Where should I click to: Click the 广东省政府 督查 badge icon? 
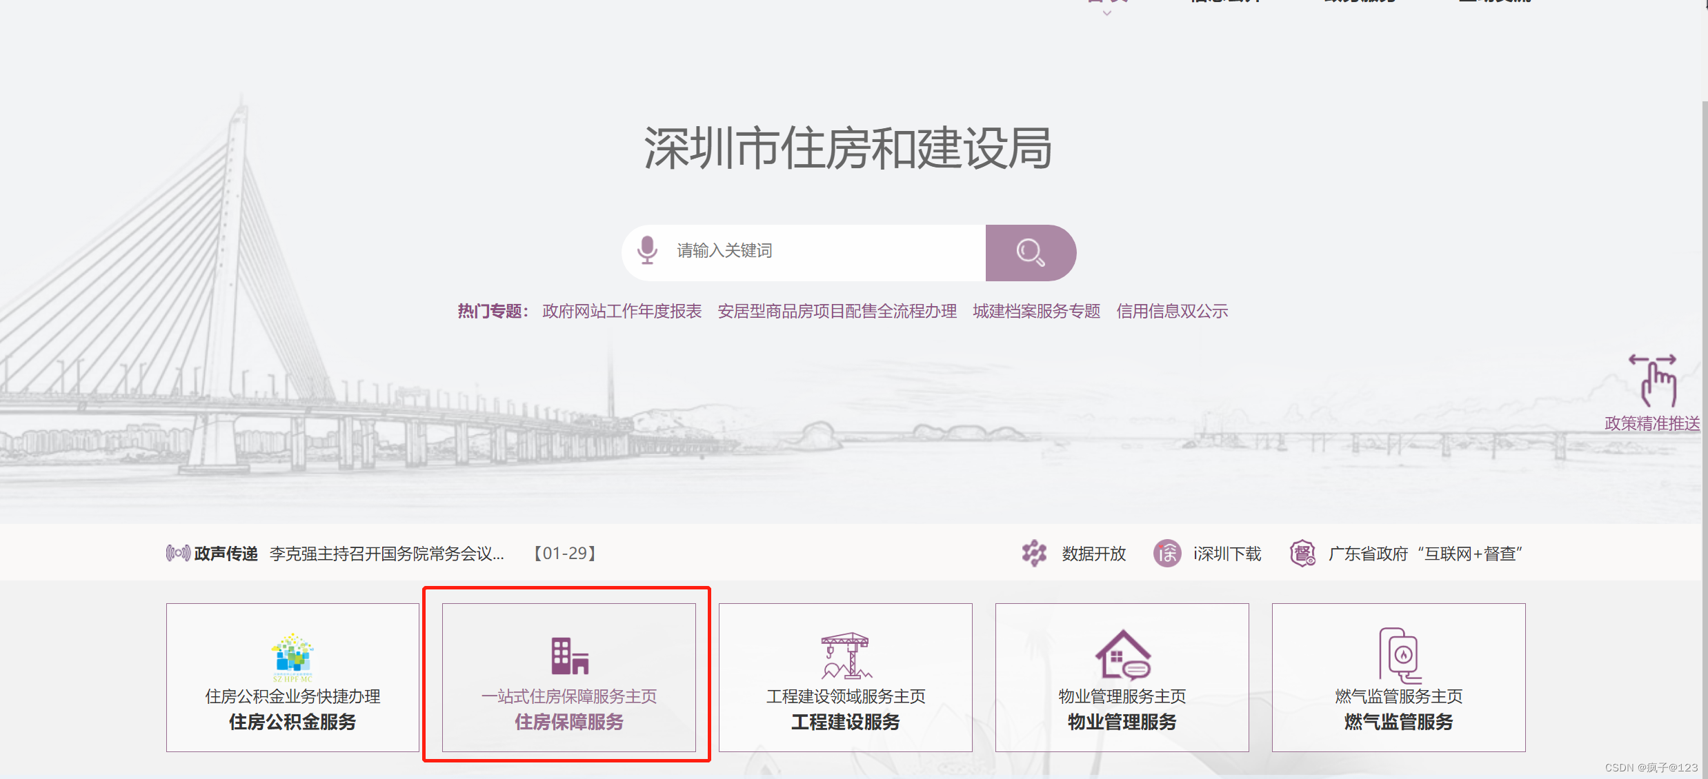(x=1302, y=553)
